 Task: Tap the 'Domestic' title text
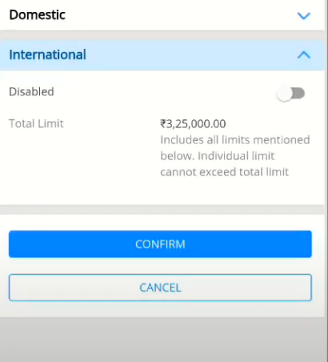click(38, 14)
